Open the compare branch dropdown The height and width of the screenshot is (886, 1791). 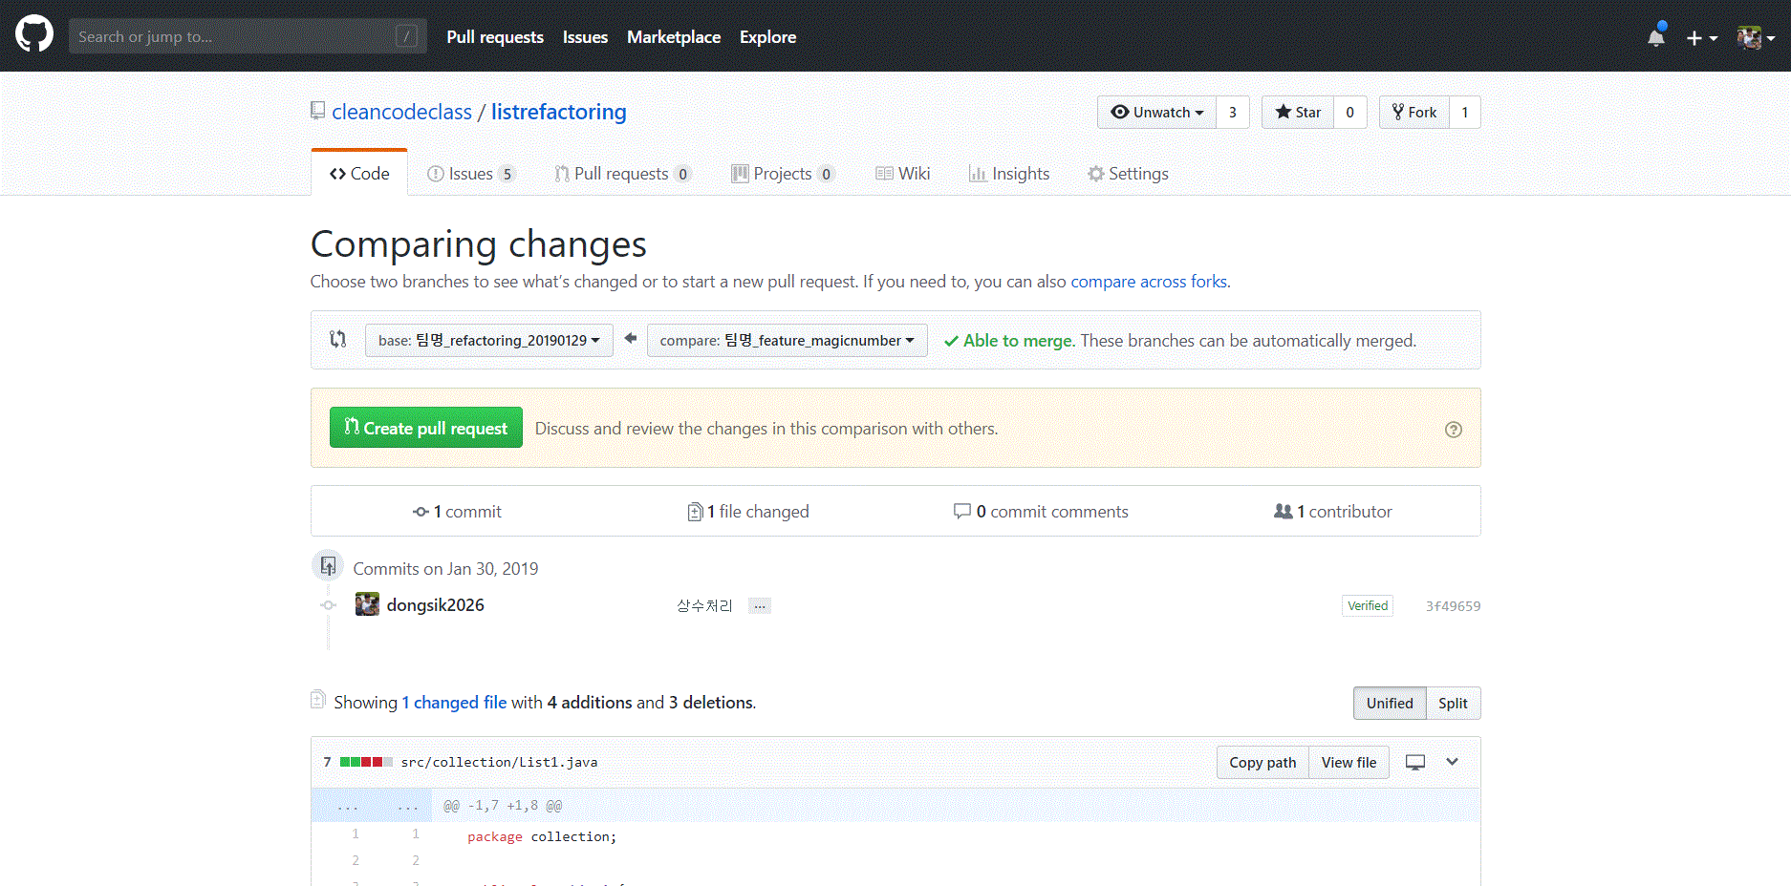(x=787, y=340)
